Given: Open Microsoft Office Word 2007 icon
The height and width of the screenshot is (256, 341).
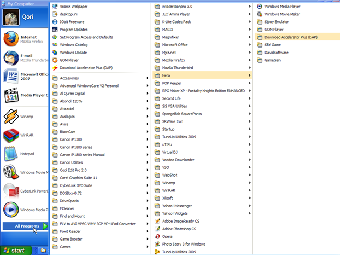Looking at the screenshot, I should [x=11, y=77].
